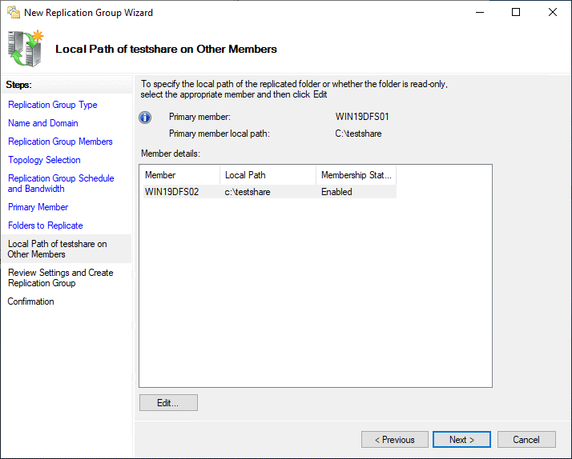Viewport: 572px width, 459px height.
Task: Click the Membership Status column header
Action: pos(356,175)
